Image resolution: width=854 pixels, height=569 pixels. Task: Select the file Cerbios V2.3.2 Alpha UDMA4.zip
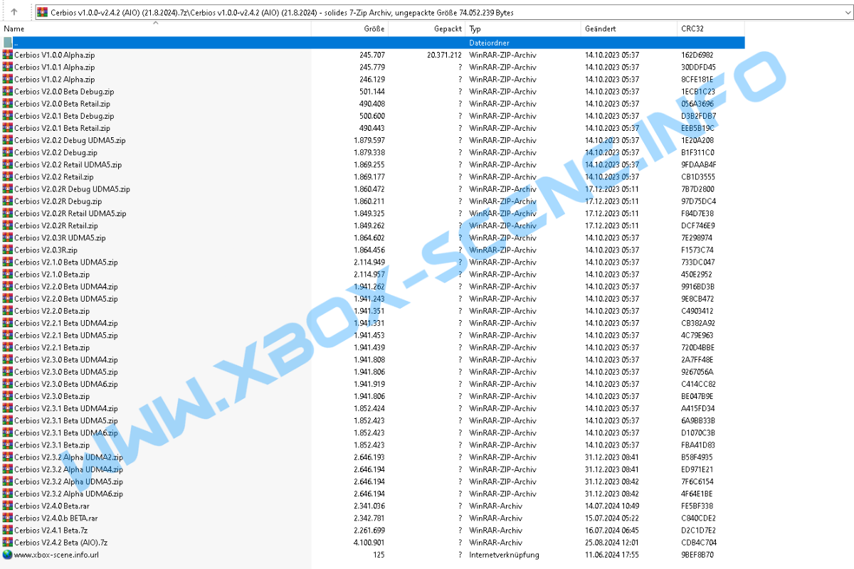point(68,469)
